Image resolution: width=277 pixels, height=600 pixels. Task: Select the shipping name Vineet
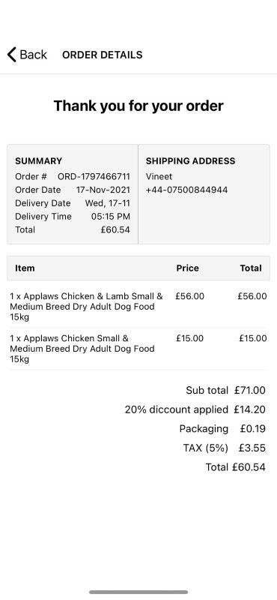click(x=159, y=176)
